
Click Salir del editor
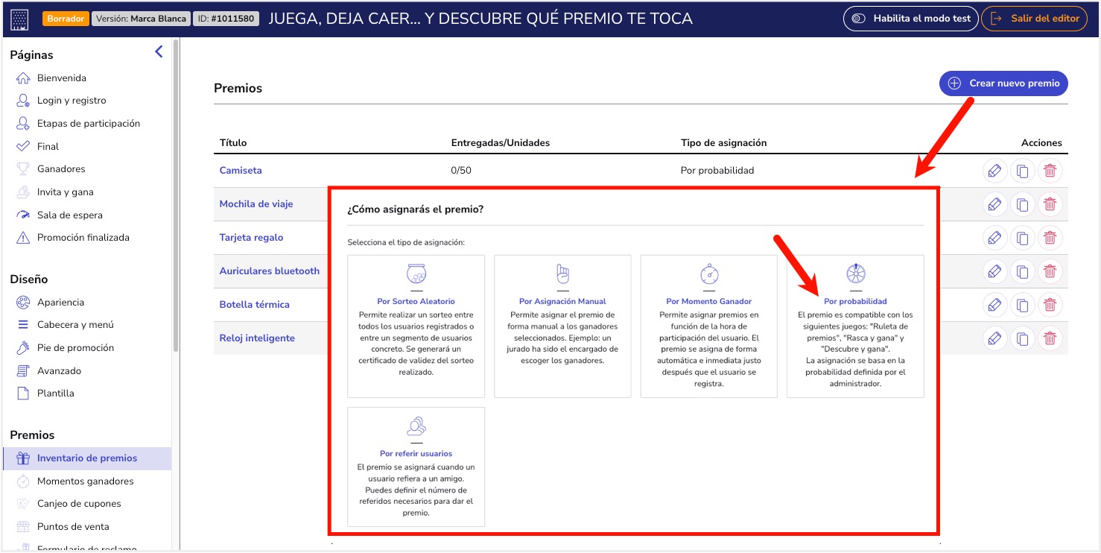pyautogui.click(x=1034, y=18)
